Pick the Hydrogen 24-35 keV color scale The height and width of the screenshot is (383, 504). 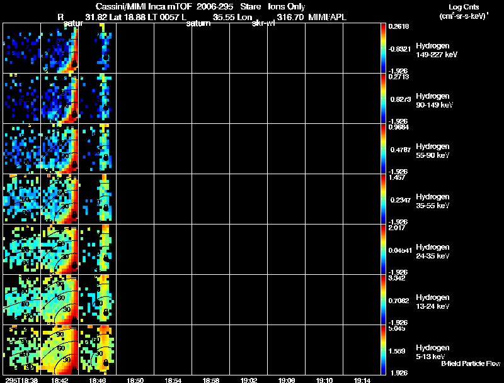(x=384, y=249)
